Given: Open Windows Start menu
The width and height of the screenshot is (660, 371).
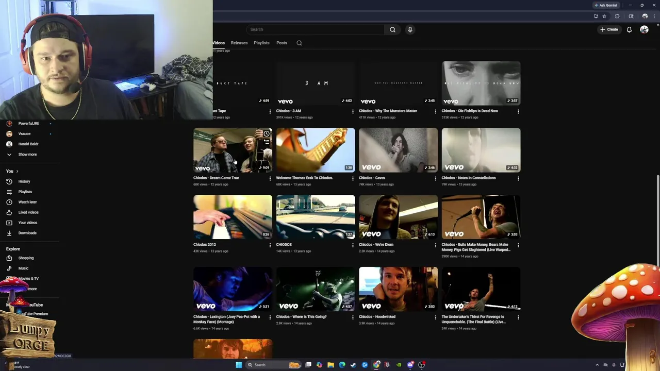Looking at the screenshot, I should (x=239, y=365).
